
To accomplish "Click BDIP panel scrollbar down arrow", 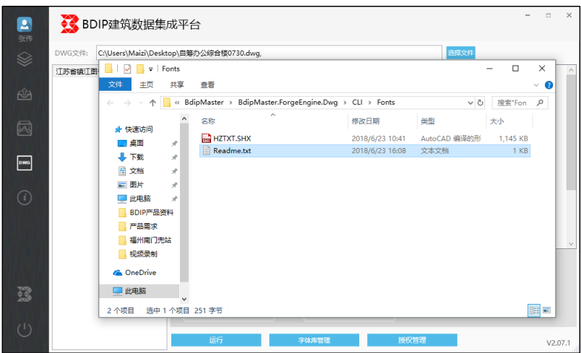I will click(x=571, y=244).
